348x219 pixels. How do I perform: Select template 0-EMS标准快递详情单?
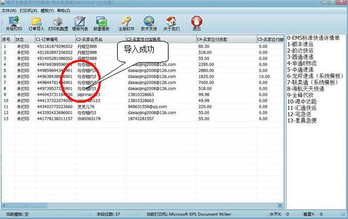[313, 38]
